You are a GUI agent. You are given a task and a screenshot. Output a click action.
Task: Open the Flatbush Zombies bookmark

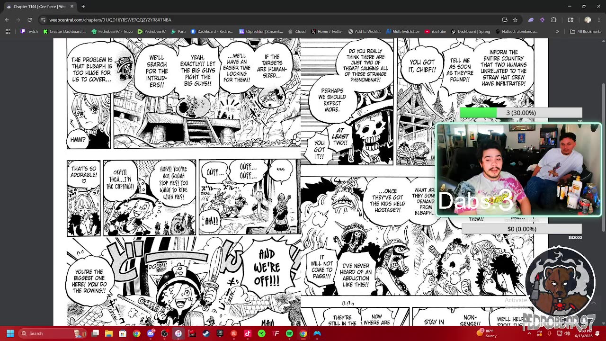point(517,32)
